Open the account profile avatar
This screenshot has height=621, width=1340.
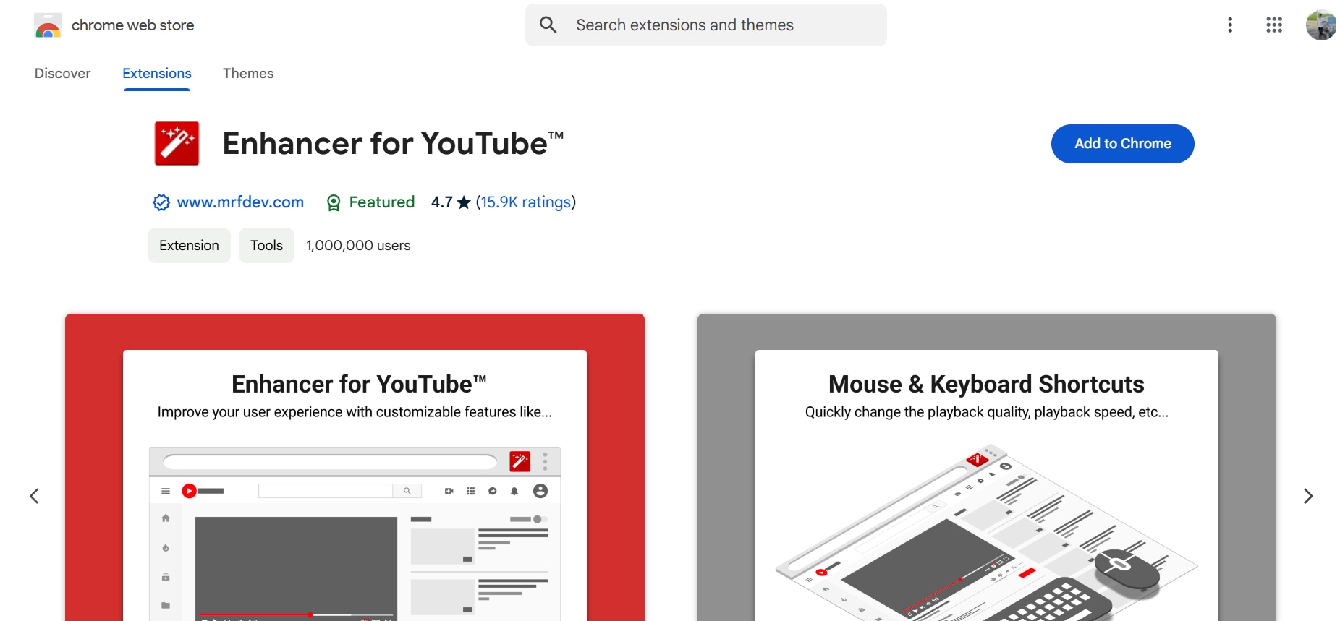click(1321, 25)
